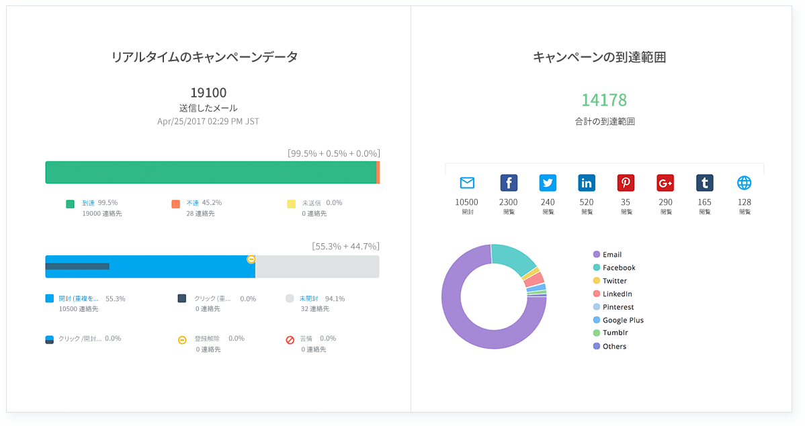The image size is (805, 426).
Task: Click the 520 views count under LinkedIn
Action: point(587,202)
